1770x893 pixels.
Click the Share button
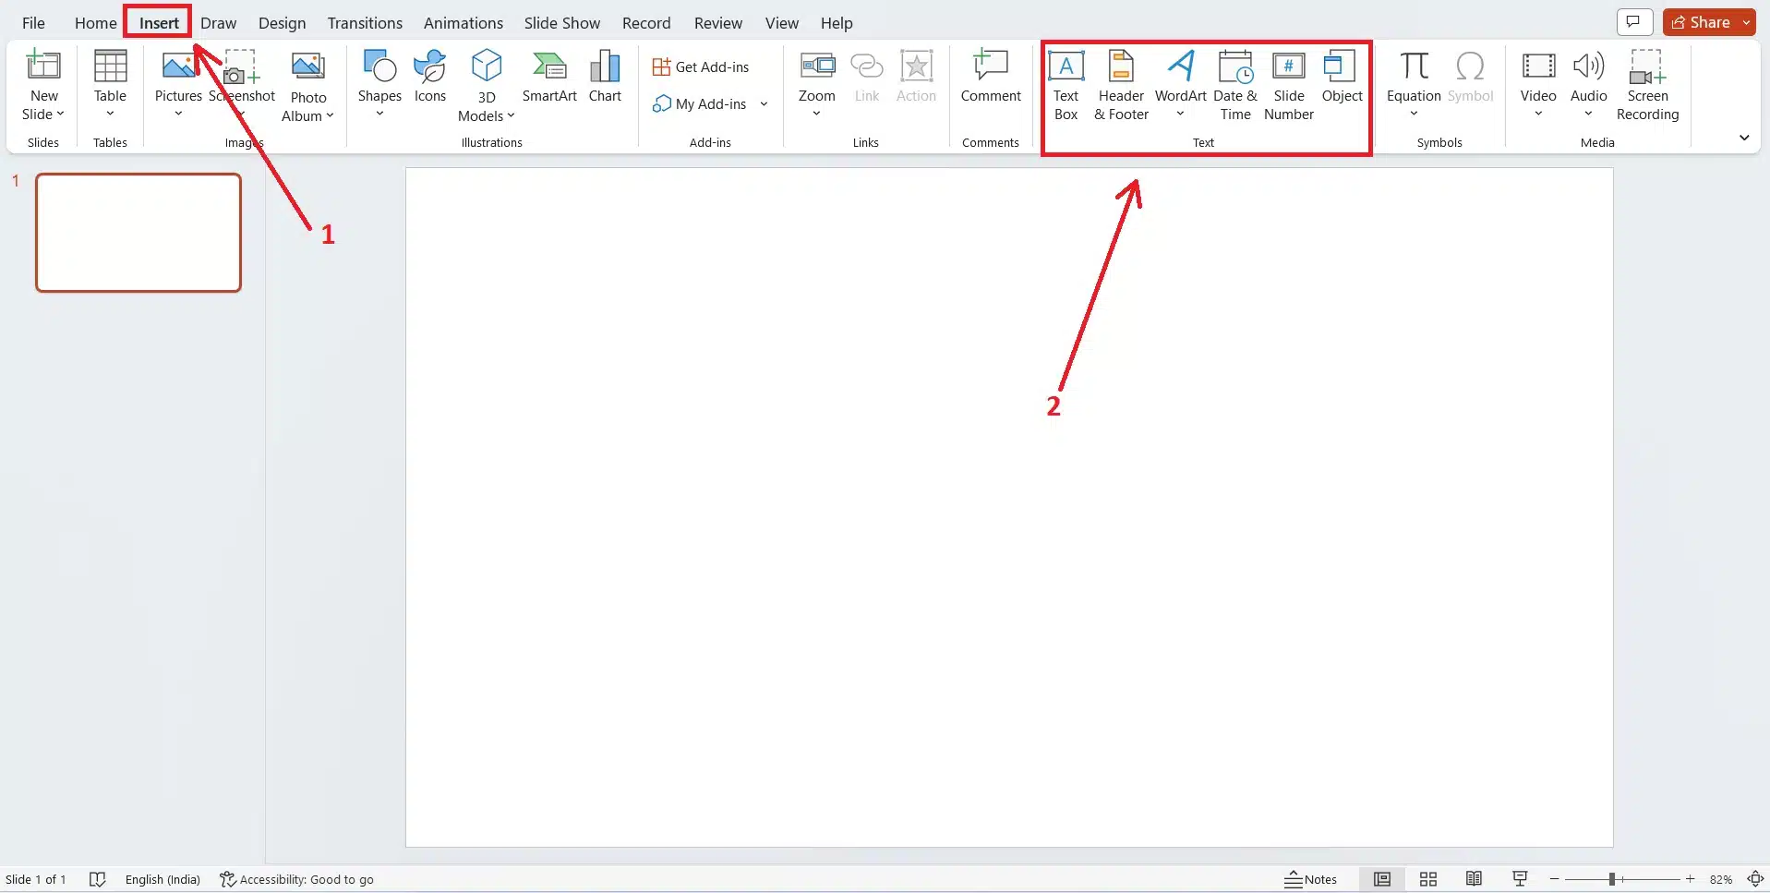[1704, 21]
